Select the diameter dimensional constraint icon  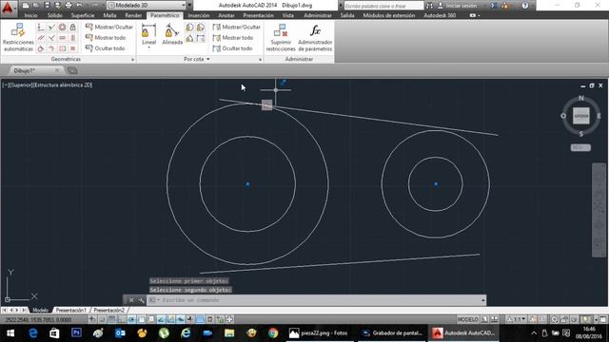tap(201, 28)
